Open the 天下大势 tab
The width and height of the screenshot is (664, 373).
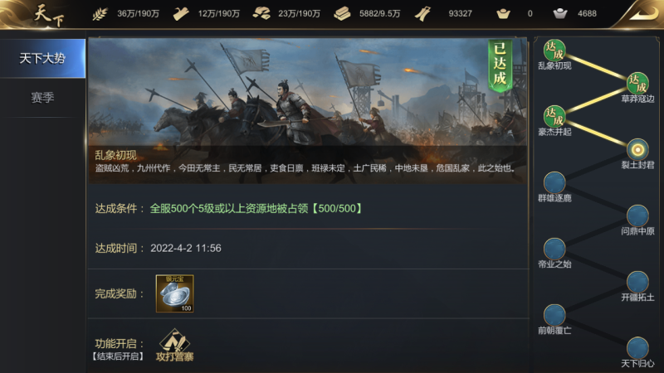pos(42,58)
